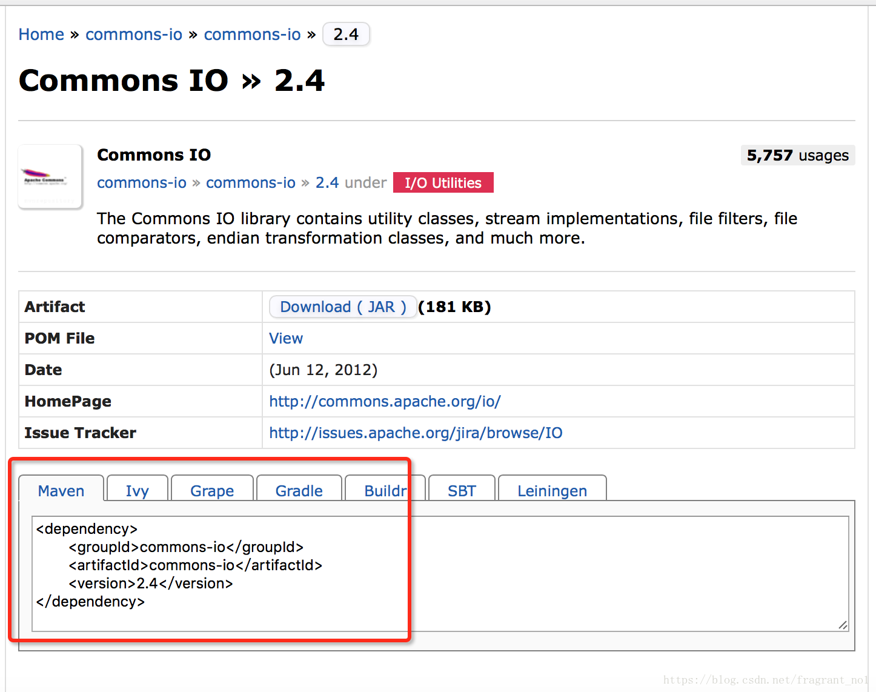Click the 'Issue Tracker' row label
The height and width of the screenshot is (692, 876).
(81, 433)
